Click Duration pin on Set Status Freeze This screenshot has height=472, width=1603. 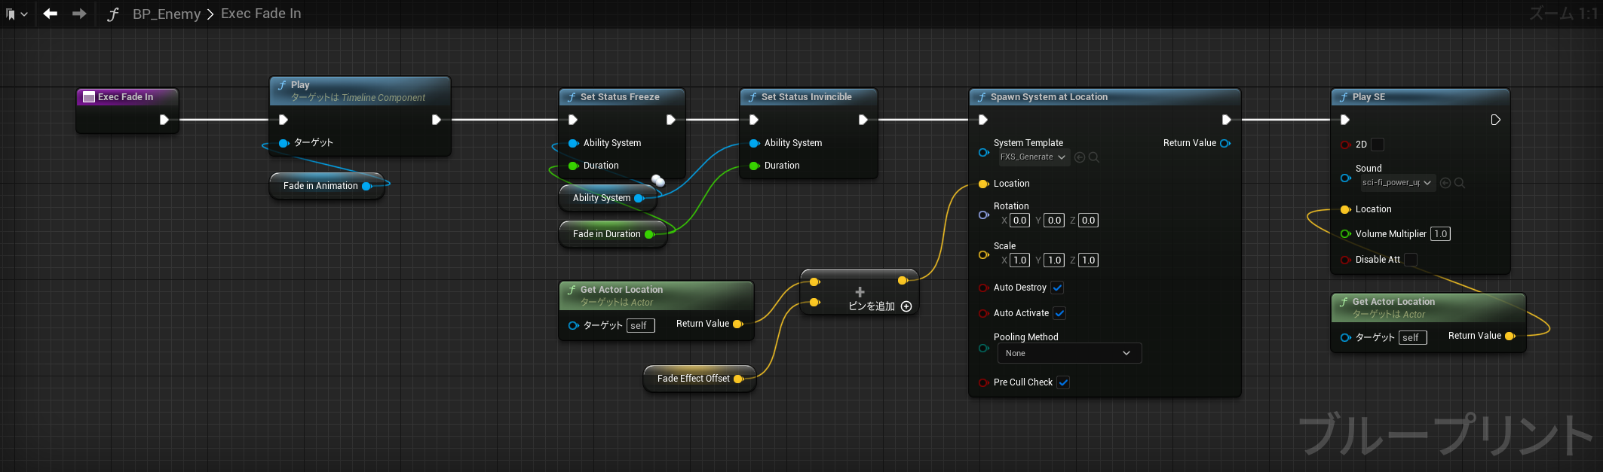[573, 166]
